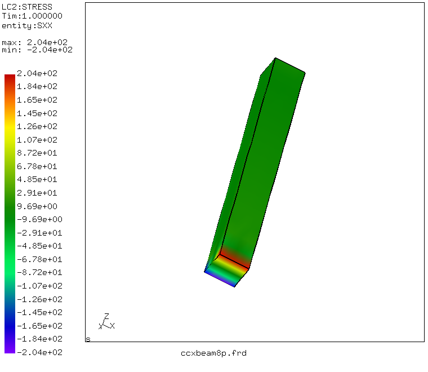Click the Tim:1.000000 time label
Viewport: 428px width, 372px height.
32,16
